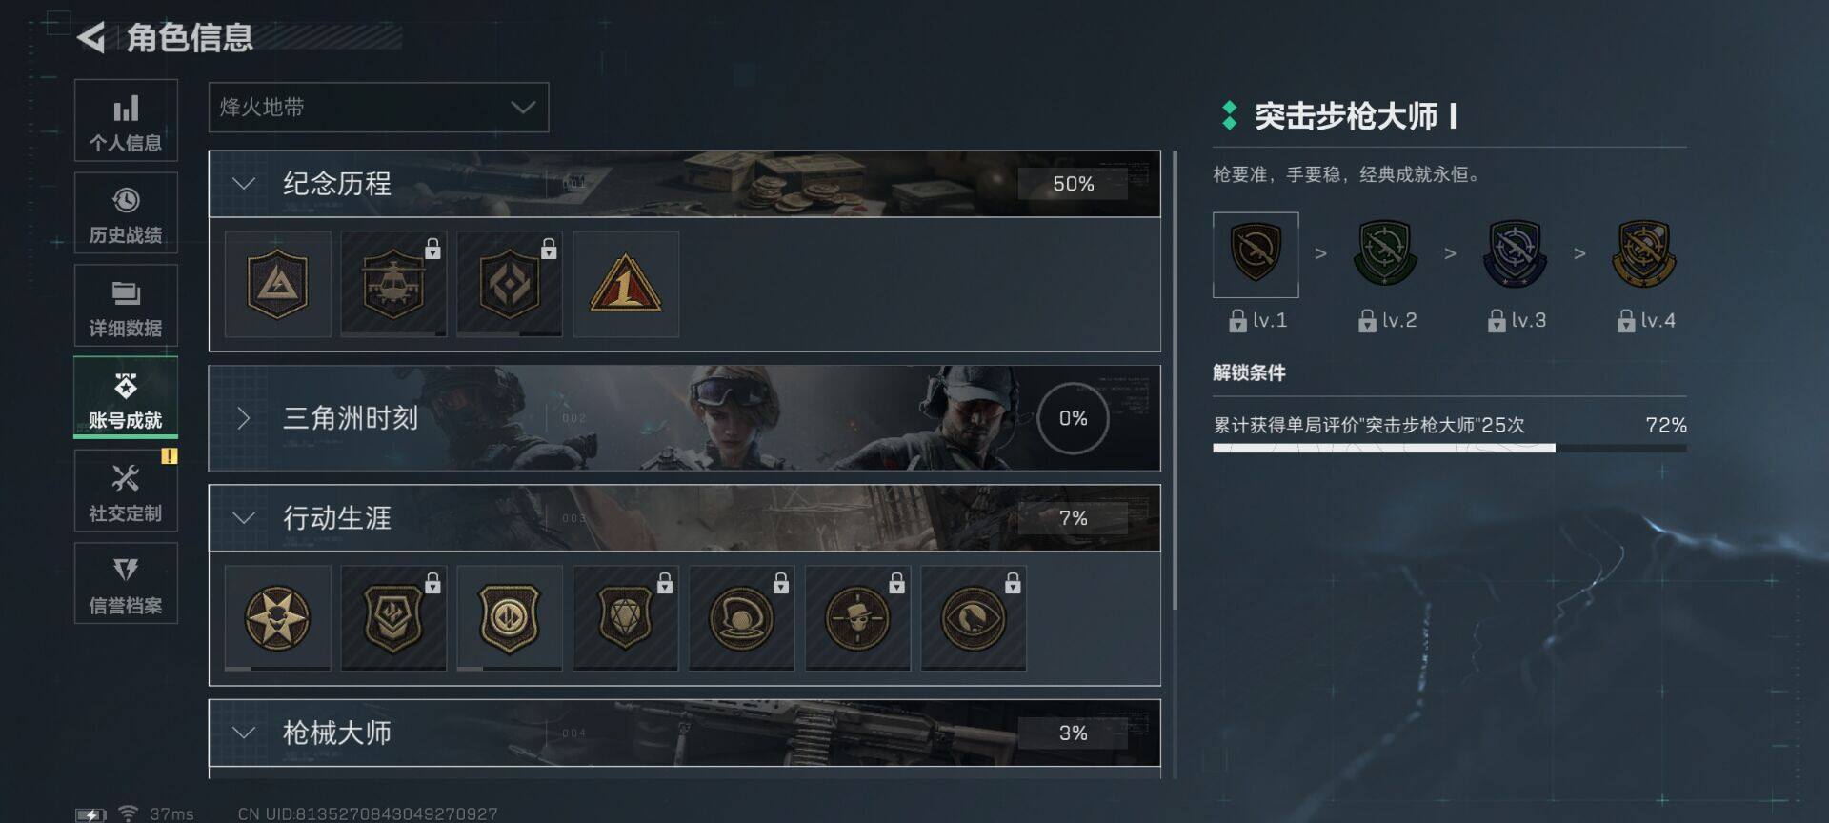1829x823 pixels.
Task: Select the triangle logo badge in 纪念历程
Action: click(277, 284)
